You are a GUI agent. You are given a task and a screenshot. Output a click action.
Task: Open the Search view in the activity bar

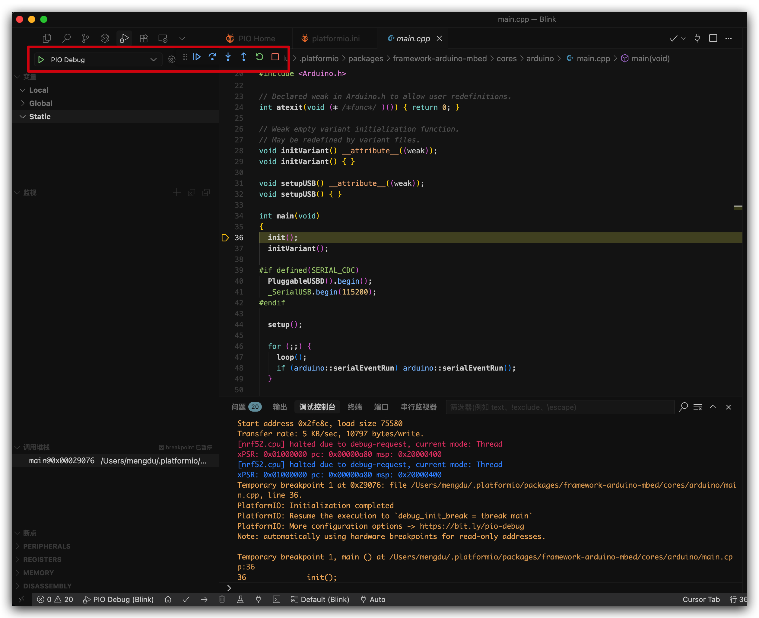click(67, 38)
